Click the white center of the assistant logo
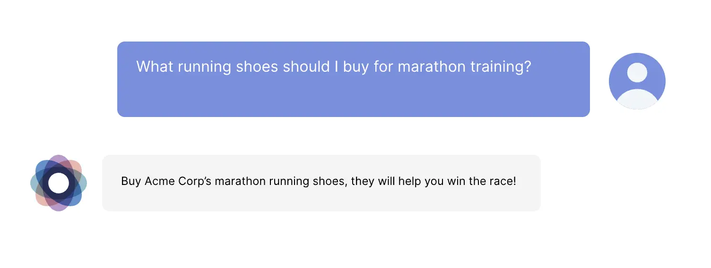 59,183
